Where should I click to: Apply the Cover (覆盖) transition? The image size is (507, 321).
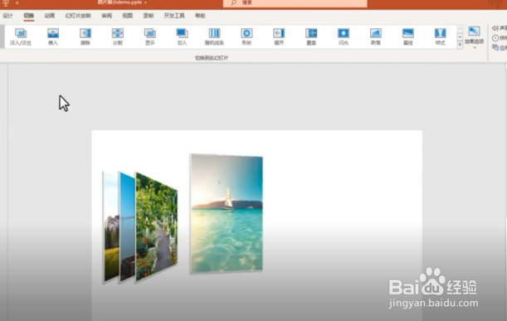311,36
